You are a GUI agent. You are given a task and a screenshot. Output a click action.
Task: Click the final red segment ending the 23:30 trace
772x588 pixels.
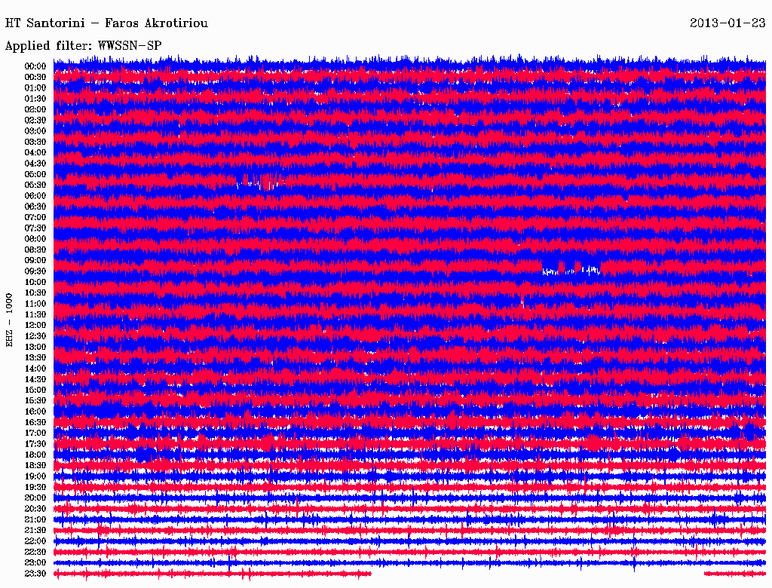click(735, 574)
